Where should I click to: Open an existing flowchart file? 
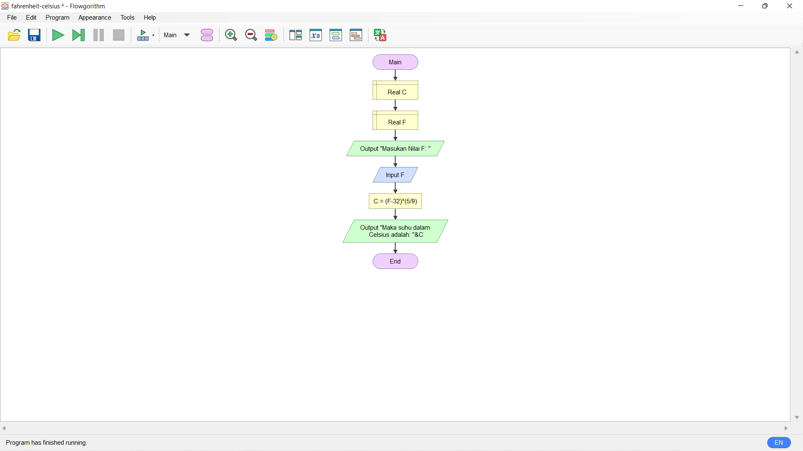[x=14, y=35]
